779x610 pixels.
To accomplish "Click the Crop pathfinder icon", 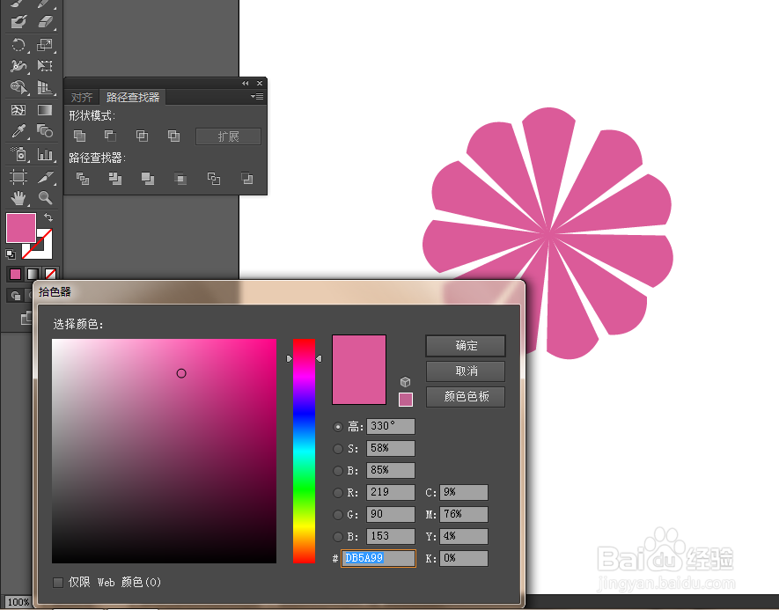I will pyautogui.click(x=180, y=179).
